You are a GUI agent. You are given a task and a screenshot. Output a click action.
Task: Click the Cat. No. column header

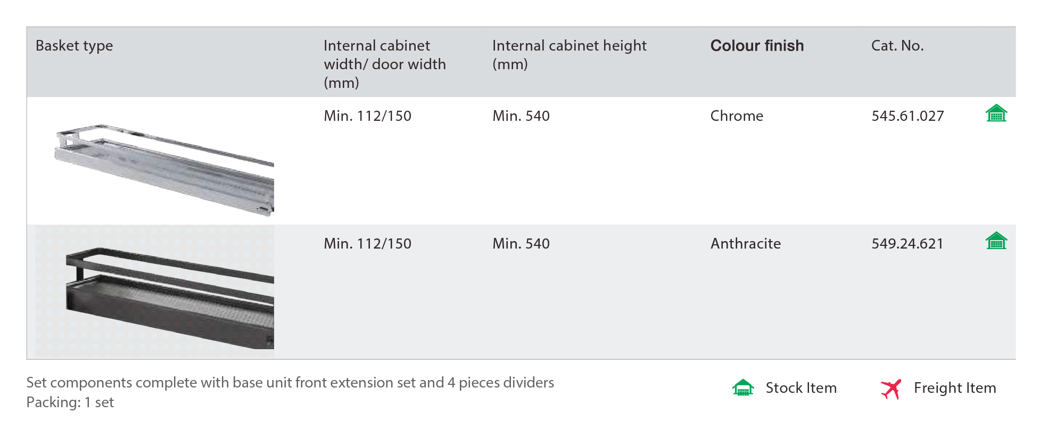coord(897,46)
